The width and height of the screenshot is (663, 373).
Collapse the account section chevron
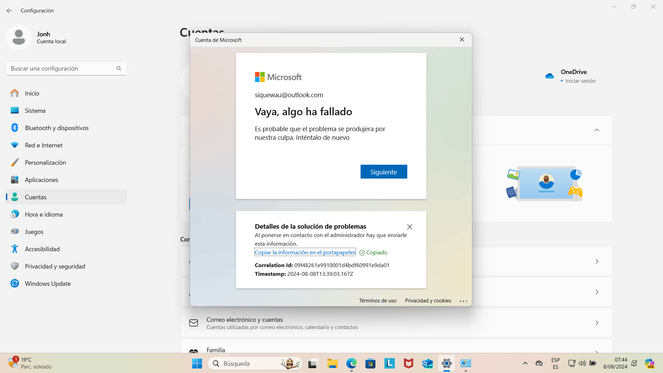(x=597, y=130)
